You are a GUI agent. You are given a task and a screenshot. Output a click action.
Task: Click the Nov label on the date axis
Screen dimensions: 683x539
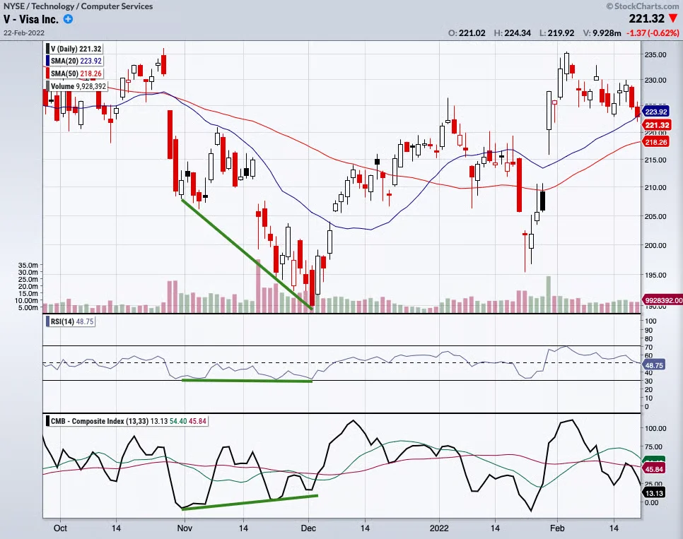tap(185, 528)
